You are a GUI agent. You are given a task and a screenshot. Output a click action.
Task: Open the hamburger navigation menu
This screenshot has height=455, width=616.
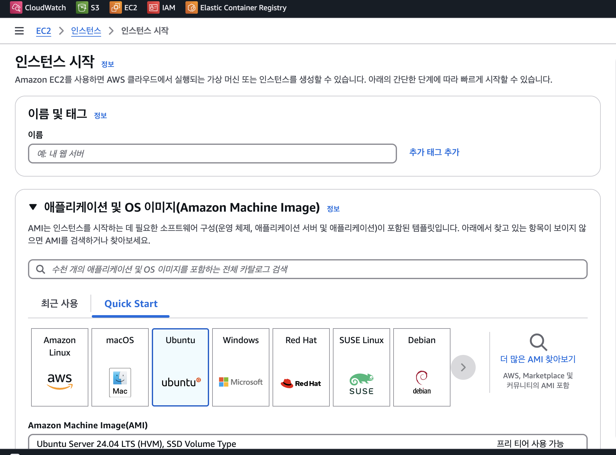point(19,31)
